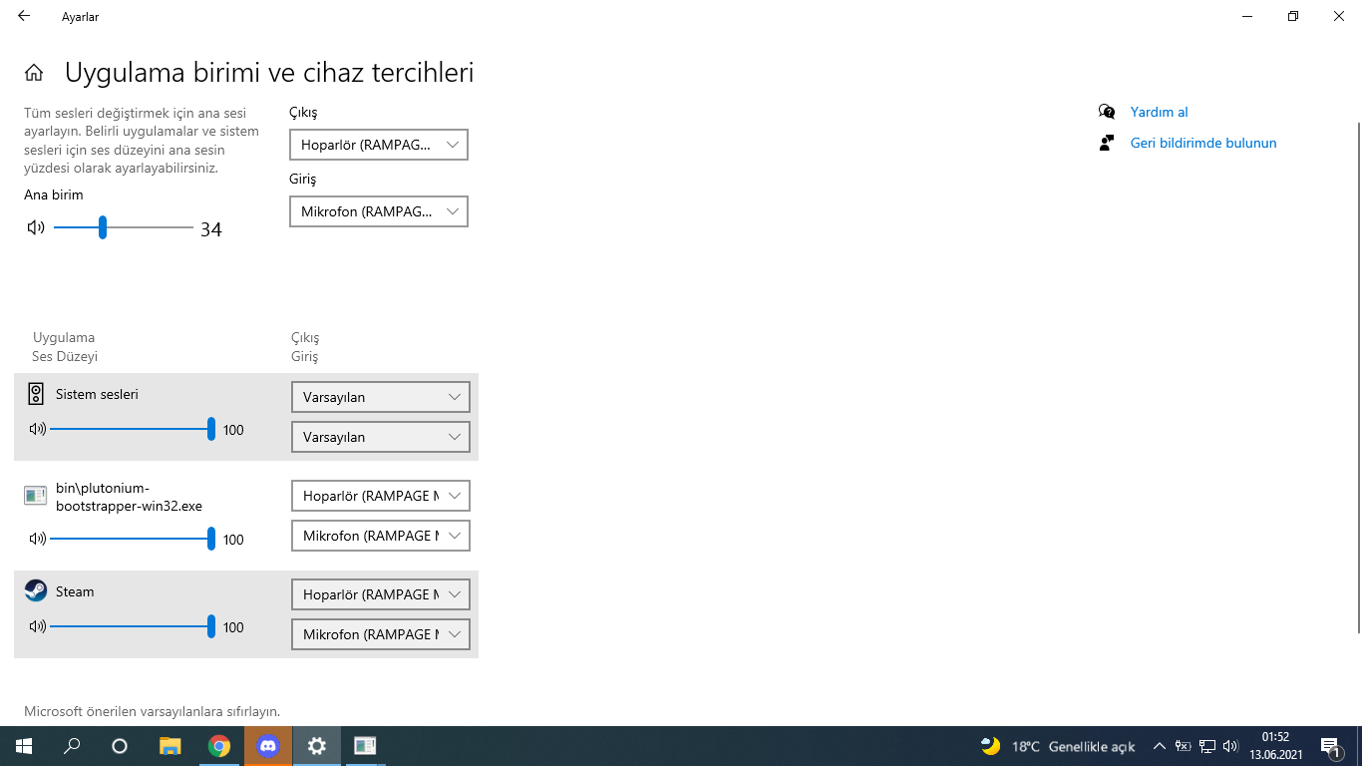The image size is (1362, 766).
Task: Mute Steam app volume speaker icon
Action: (x=38, y=626)
